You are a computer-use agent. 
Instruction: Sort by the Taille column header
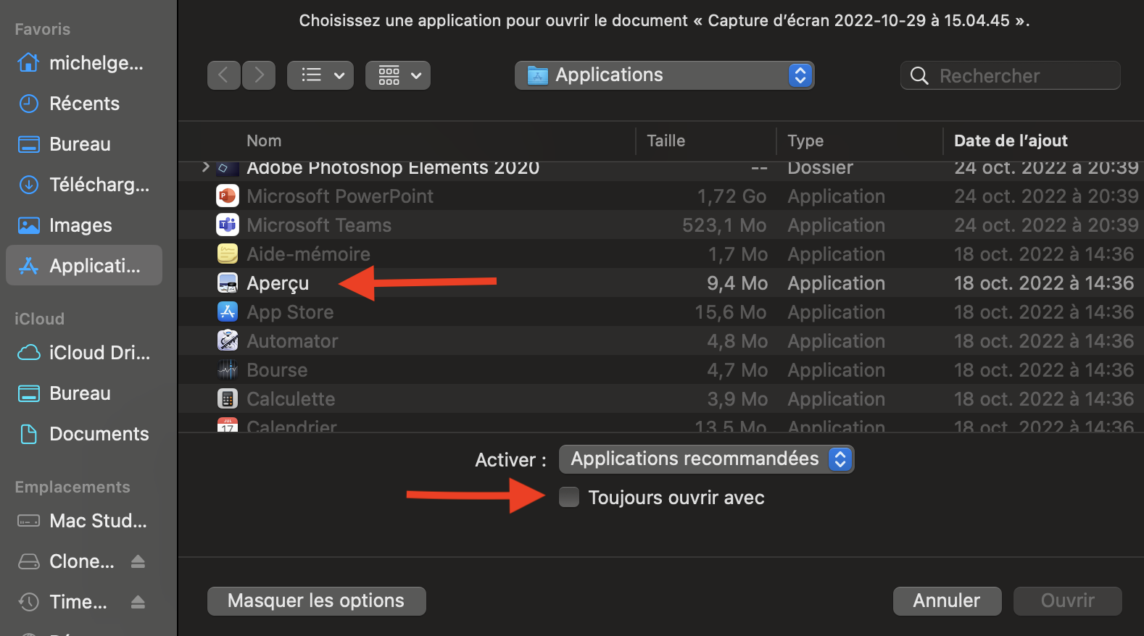666,141
